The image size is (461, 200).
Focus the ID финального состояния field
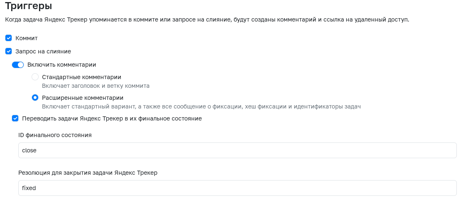click(x=237, y=150)
